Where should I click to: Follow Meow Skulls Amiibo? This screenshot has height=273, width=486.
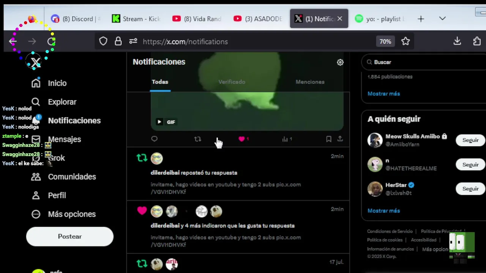pyautogui.click(x=470, y=140)
